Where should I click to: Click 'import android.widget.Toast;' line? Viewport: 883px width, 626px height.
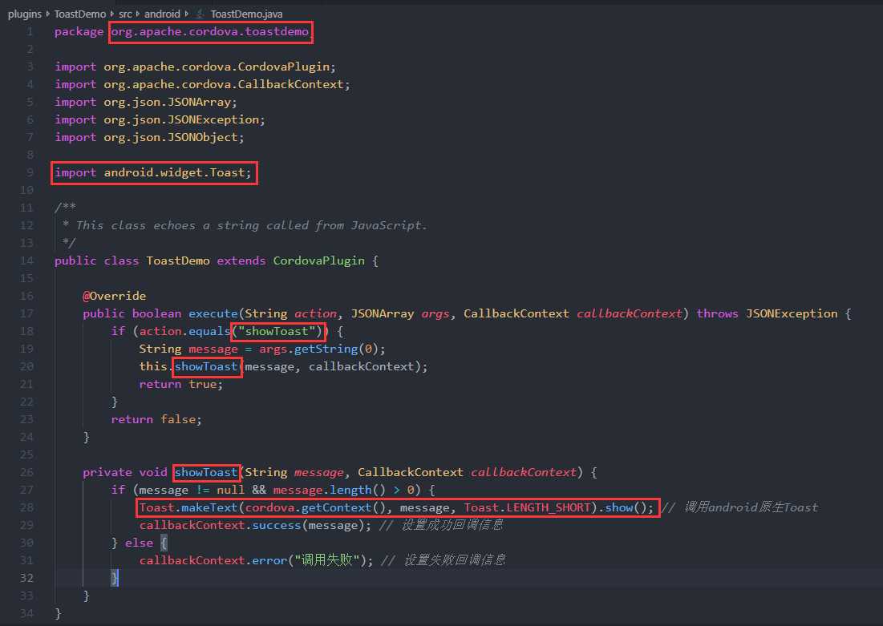click(153, 172)
